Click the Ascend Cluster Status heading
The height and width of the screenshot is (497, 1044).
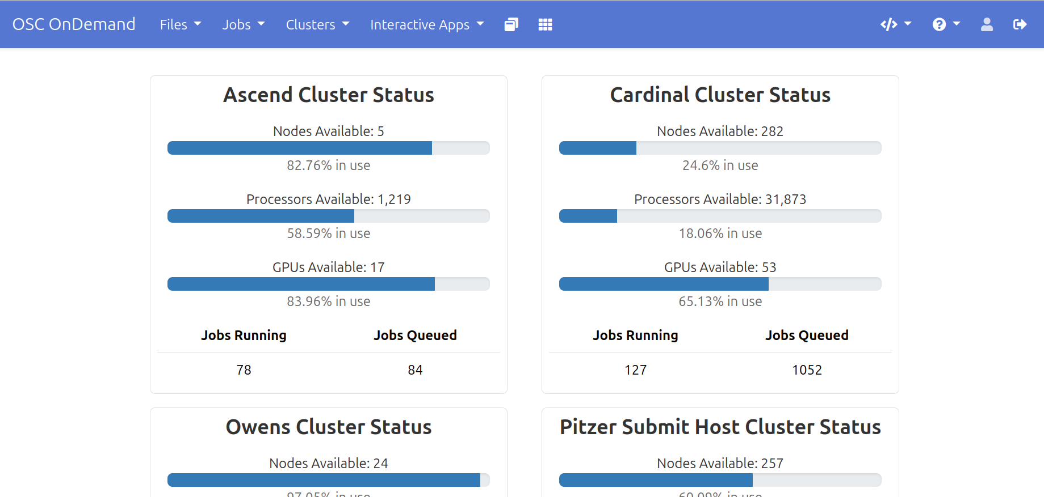point(328,95)
